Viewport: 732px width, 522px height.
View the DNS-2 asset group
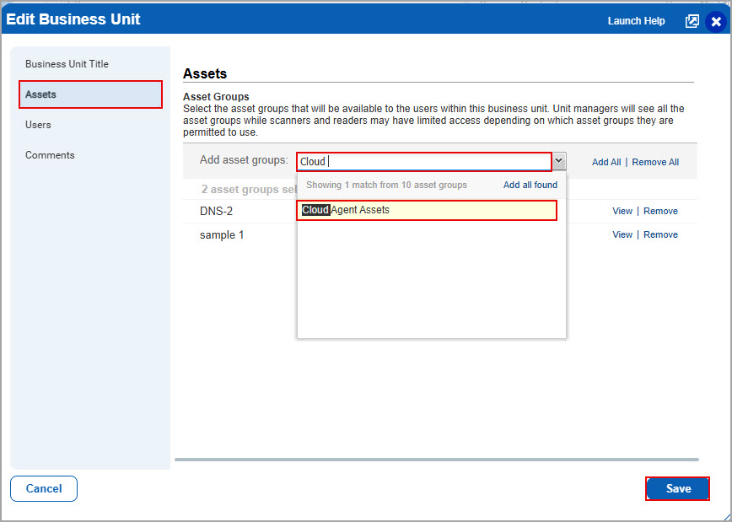[622, 211]
